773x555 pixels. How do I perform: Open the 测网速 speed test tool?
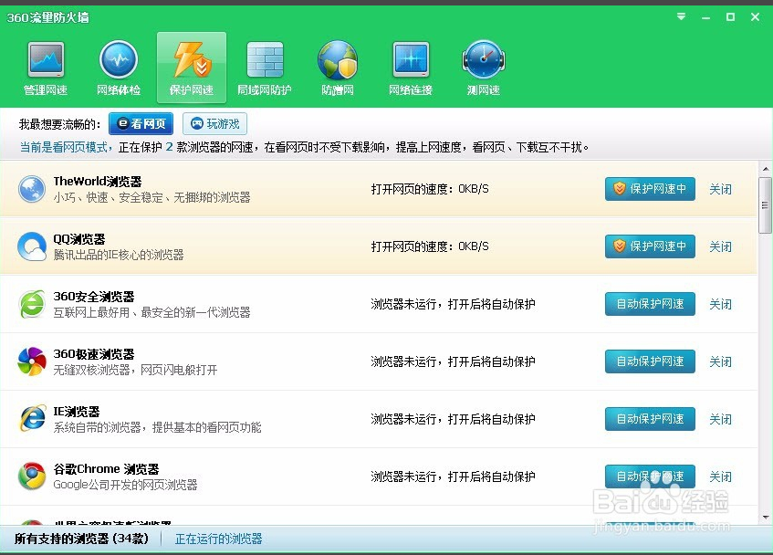point(483,68)
